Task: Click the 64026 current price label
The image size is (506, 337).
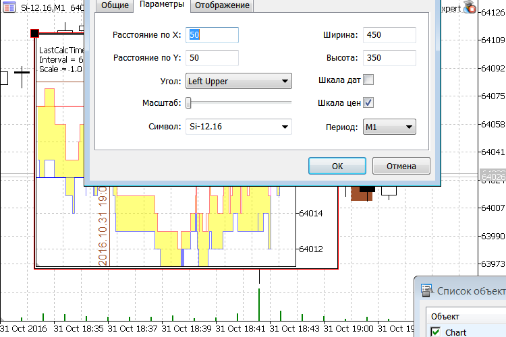Action: (493, 177)
